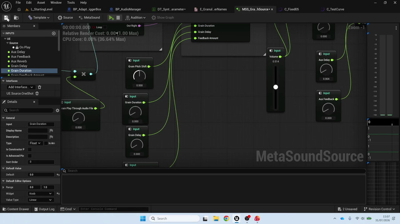The height and width of the screenshot is (224, 400).
Task: Click the Aux Delay knob
Action: pyautogui.click(x=326, y=70)
